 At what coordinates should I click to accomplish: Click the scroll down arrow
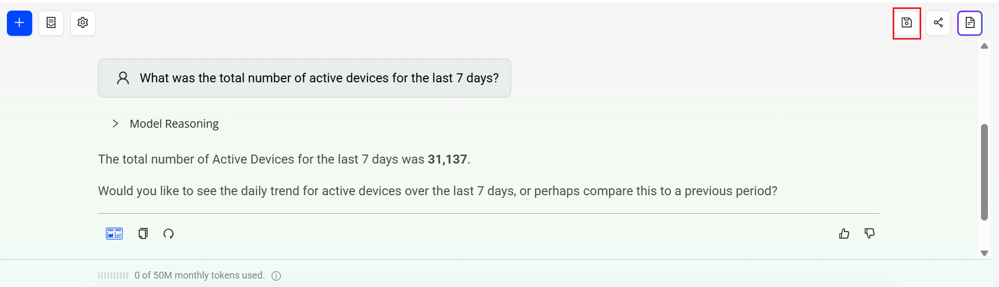pos(984,253)
